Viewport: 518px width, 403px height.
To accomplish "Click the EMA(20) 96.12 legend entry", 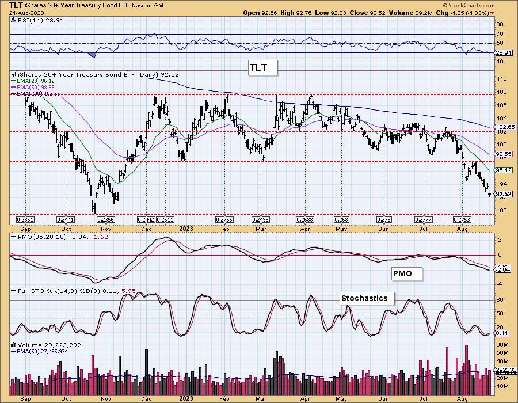I will click(33, 81).
